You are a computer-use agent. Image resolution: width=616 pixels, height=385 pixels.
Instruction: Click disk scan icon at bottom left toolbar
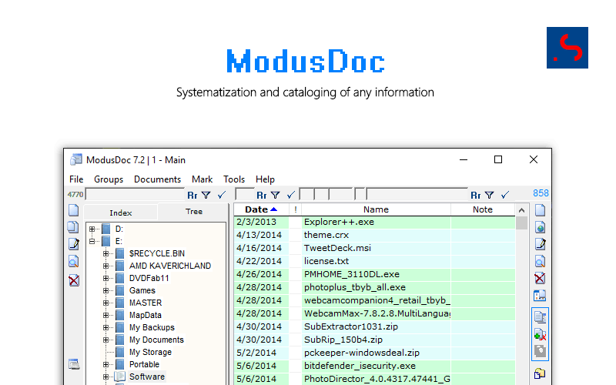click(74, 364)
